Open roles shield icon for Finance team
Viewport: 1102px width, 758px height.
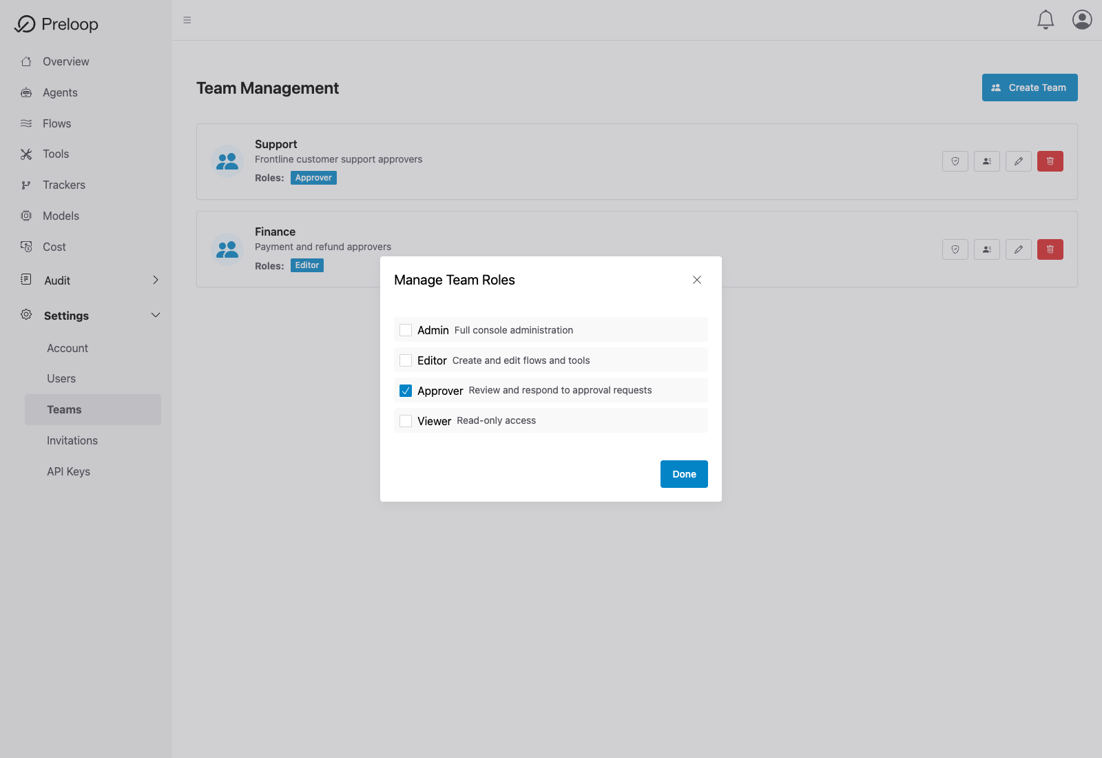pos(955,249)
